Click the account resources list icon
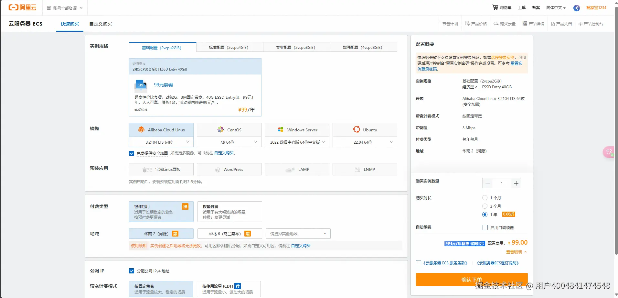The image size is (618, 298). pyautogui.click(x=49, y=8)
